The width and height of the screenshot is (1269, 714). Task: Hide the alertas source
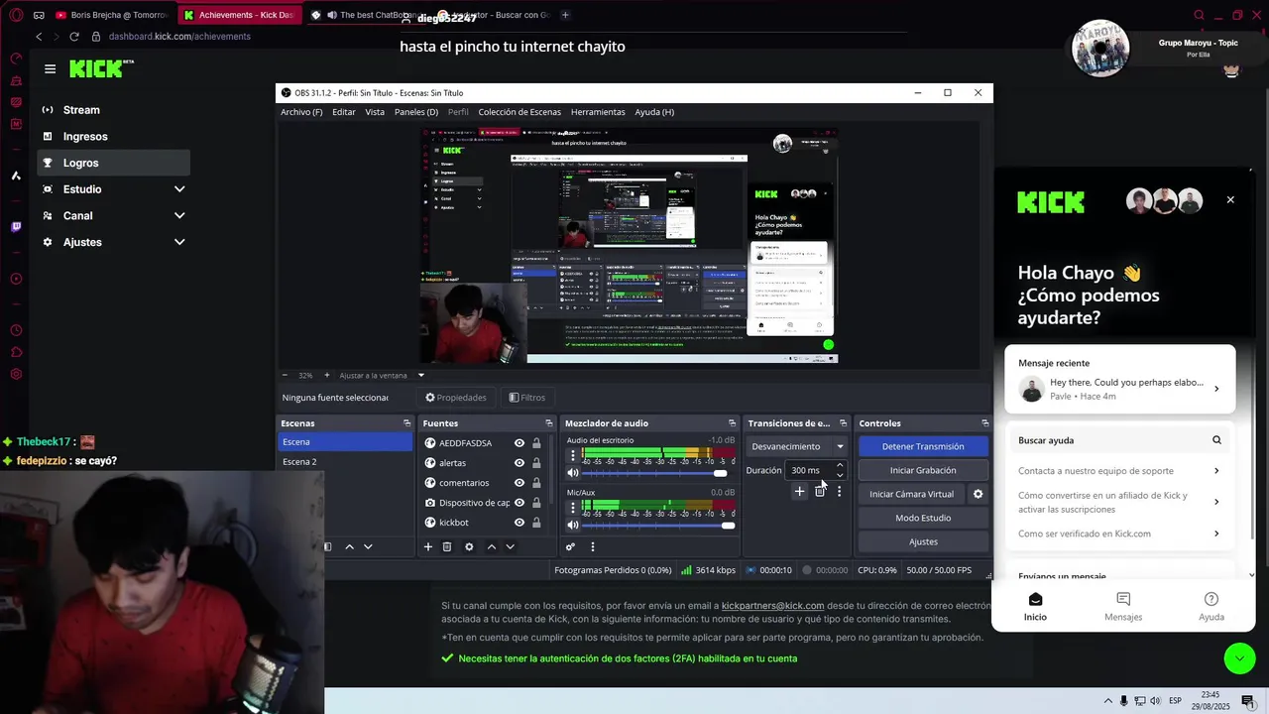519,463
